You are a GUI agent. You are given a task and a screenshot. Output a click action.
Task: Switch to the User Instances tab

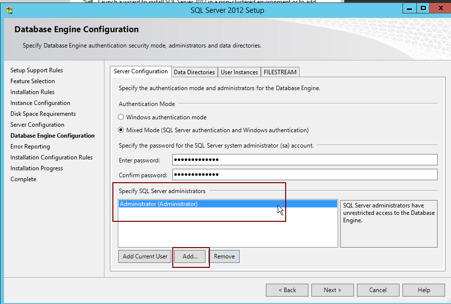click(x=239, y=72)
